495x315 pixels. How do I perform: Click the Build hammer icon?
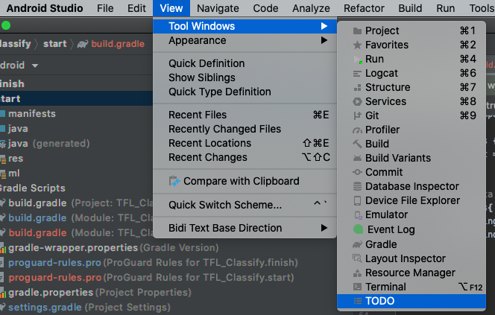point(357,144)
